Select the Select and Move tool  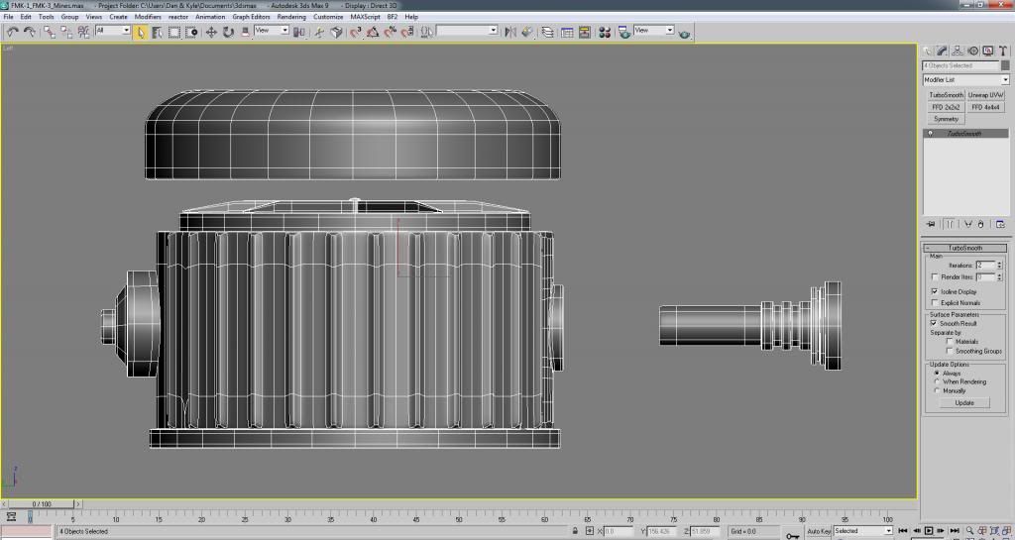(211, 32)
